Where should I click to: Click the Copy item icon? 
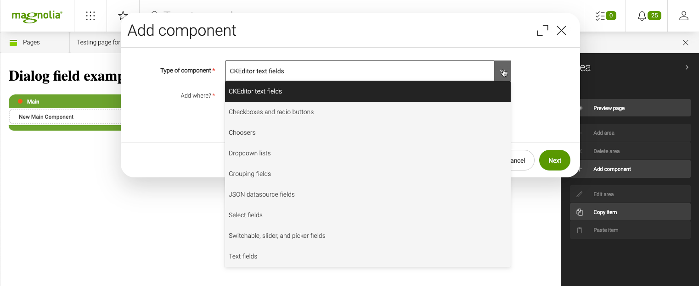[580, 212]
